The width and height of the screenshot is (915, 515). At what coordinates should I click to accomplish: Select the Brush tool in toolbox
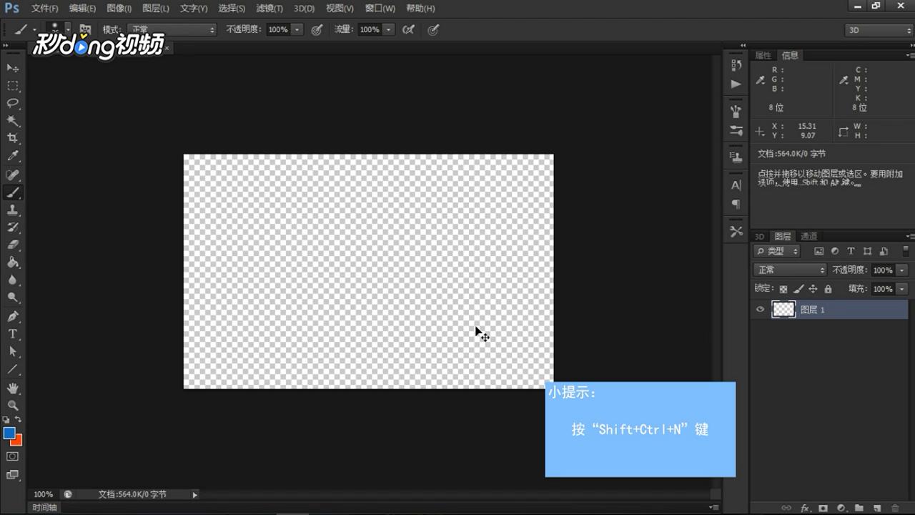[13, 192]
